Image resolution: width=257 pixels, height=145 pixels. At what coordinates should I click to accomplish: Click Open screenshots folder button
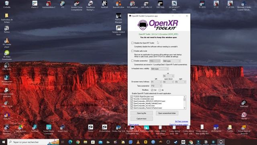coord(167,113)
